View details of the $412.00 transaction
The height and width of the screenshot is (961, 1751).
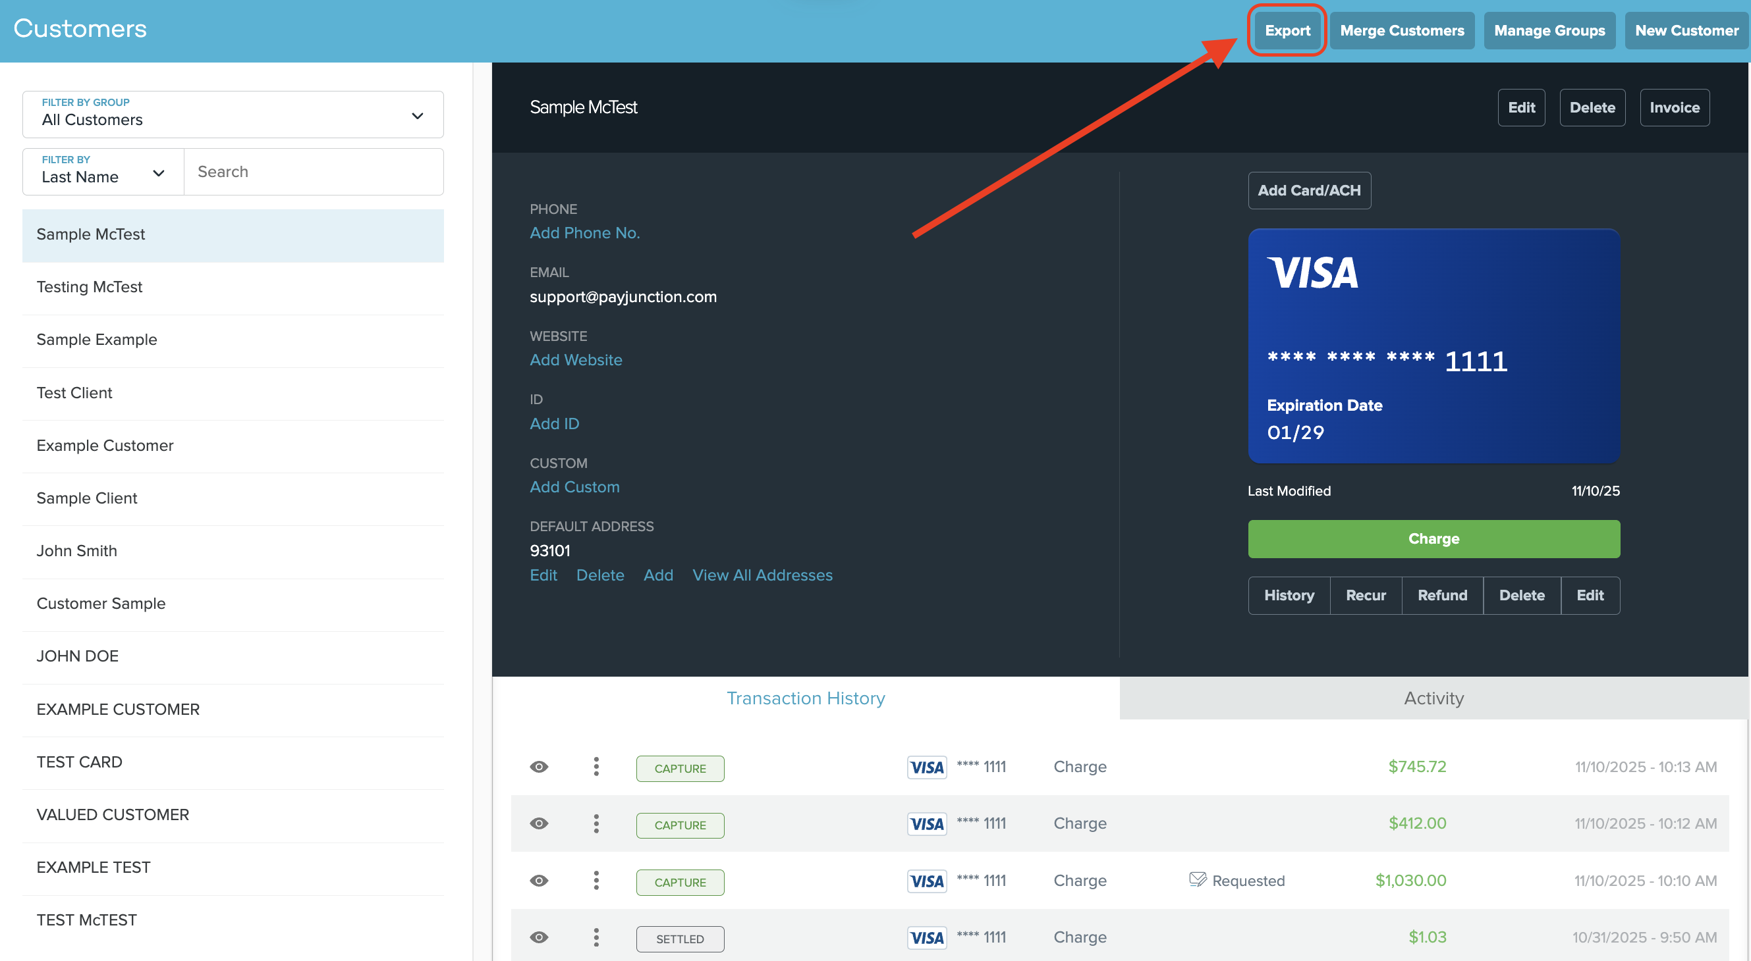click(539, 823)
